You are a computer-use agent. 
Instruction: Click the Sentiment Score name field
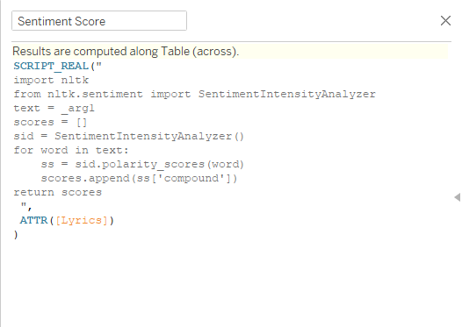tap(99, 21)
